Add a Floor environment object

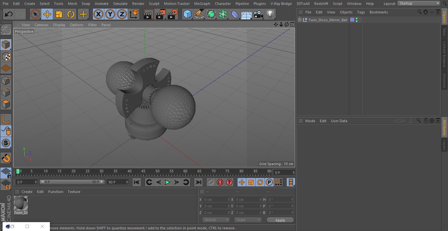pyautogui.click(x=247, y=14)
